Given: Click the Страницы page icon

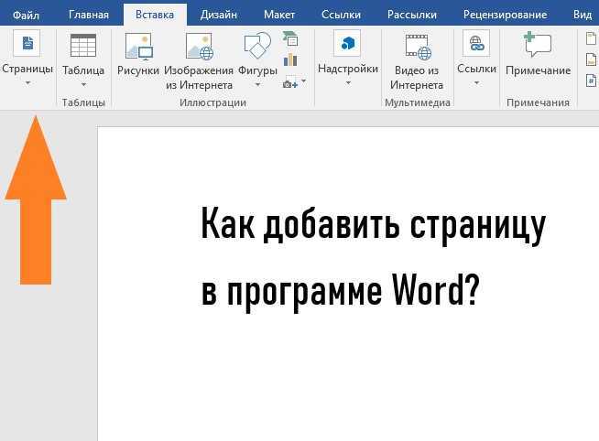Looking at the screenshot, I should (27, 43).
